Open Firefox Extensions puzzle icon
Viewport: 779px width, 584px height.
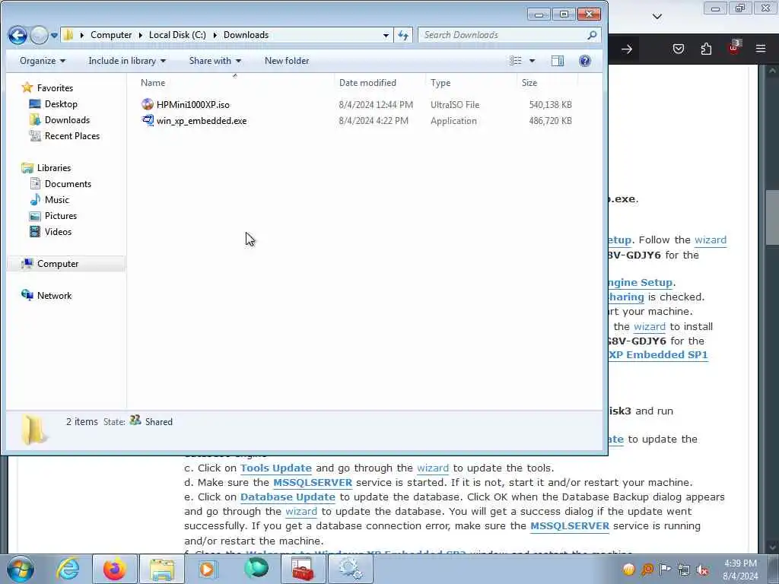point(706,49)
